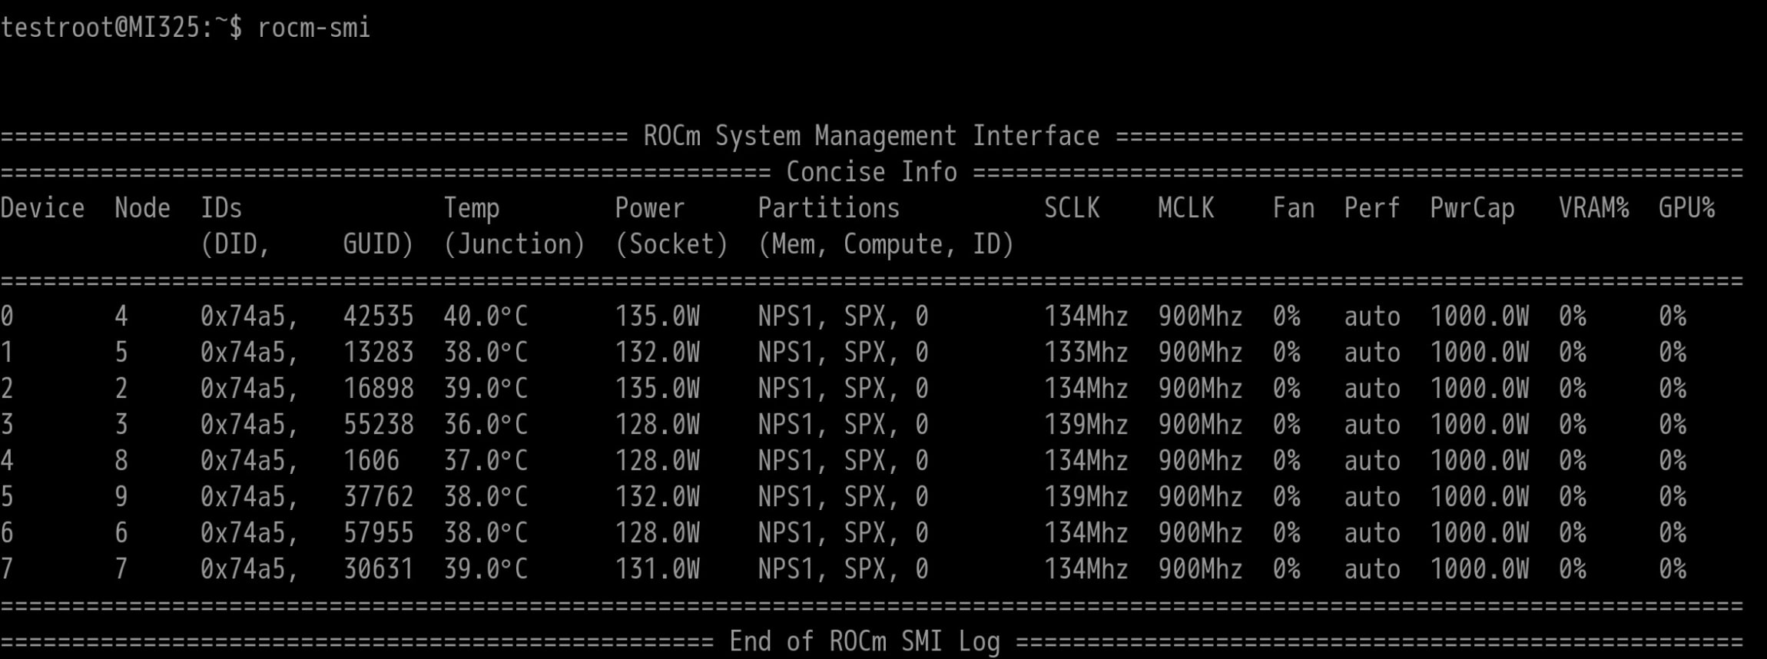The image size is (1767, 659).
Task: Click 38.0°C temp in GUID 57955 row
Action: (x=486, y=533)
